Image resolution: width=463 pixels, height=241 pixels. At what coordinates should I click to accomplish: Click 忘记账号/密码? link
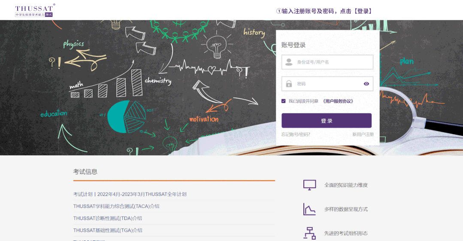(296, 134)
